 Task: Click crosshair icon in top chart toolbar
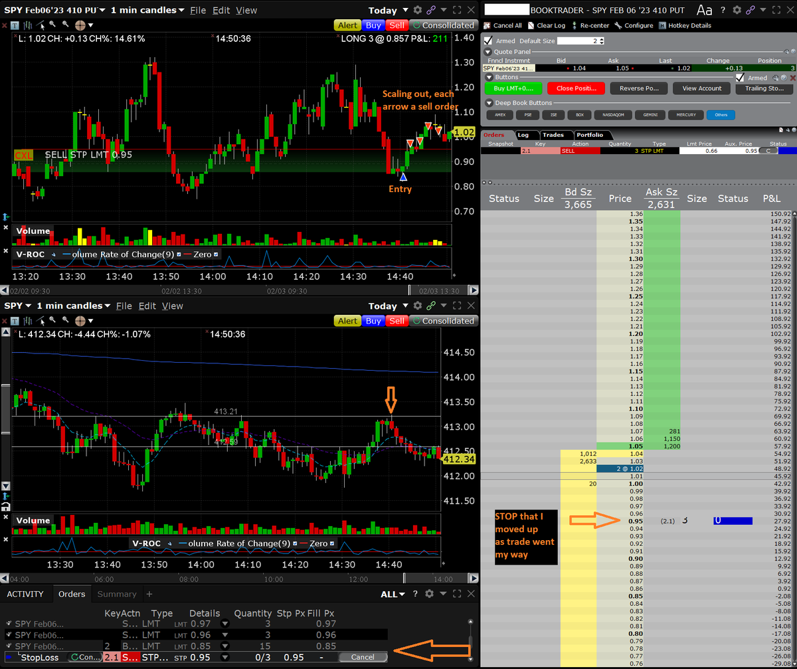click(x=80, y=25)
